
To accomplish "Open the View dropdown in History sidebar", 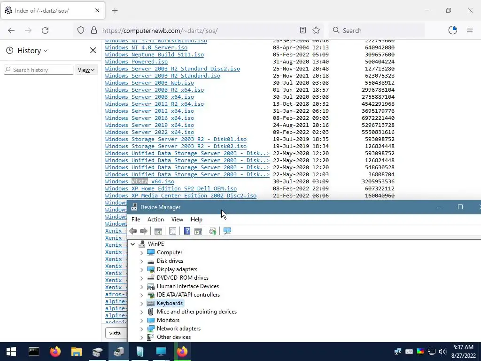I will tap(86, 70).
